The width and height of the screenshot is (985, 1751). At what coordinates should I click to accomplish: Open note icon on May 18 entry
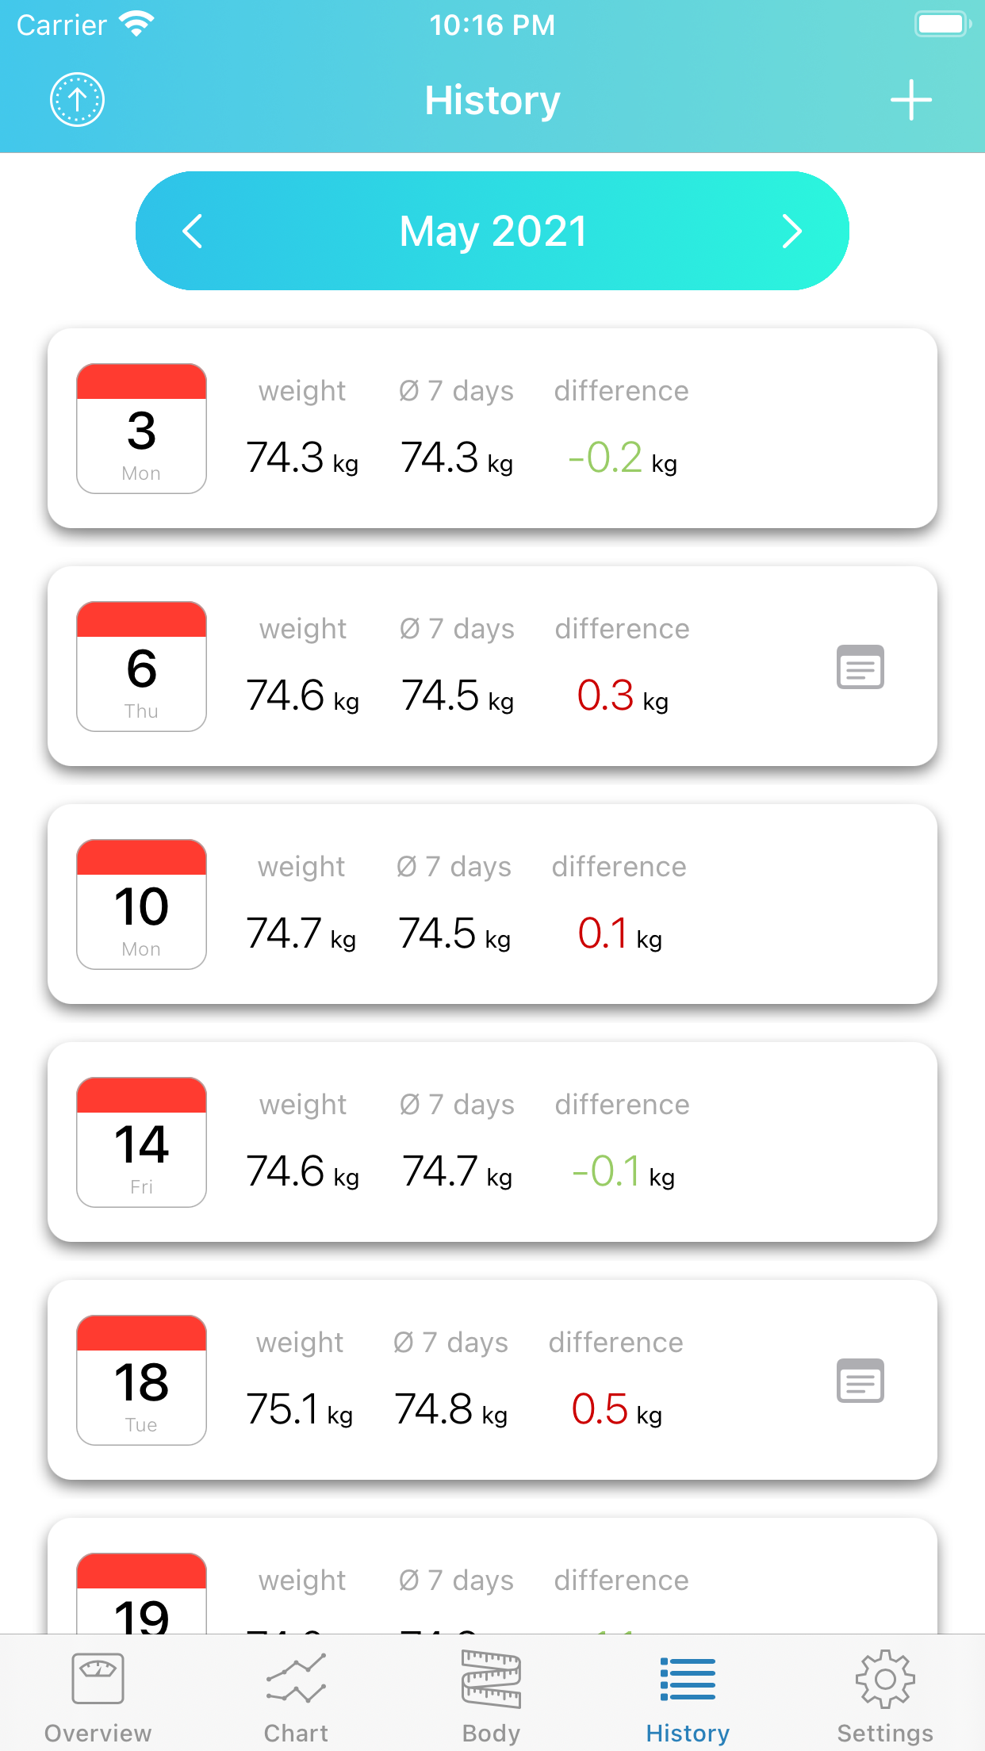click(x=860, y=1381)
